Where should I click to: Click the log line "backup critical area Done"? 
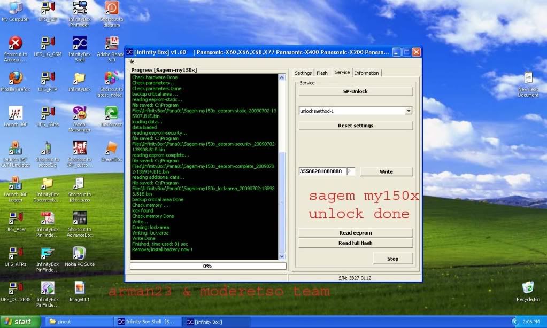tap(158, 199)
